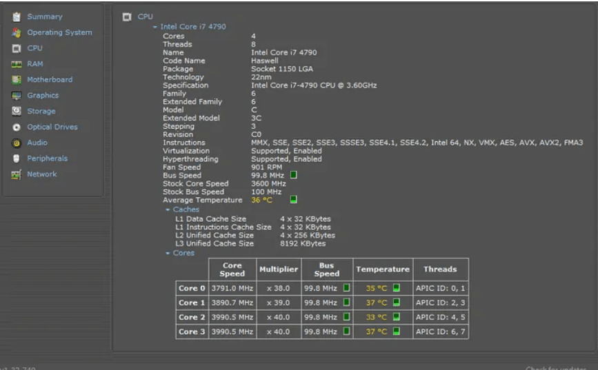Collapse the Cores section arrow
The height and width of the screenshot is (370, 598).
click(168, 254)
